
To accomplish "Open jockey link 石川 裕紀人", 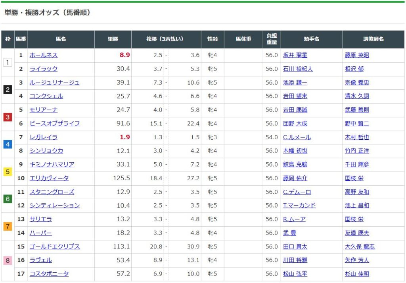I will tap(298, 69).
